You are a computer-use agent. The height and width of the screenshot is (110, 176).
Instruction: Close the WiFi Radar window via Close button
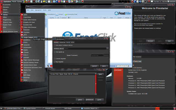[x=99, y=100]
